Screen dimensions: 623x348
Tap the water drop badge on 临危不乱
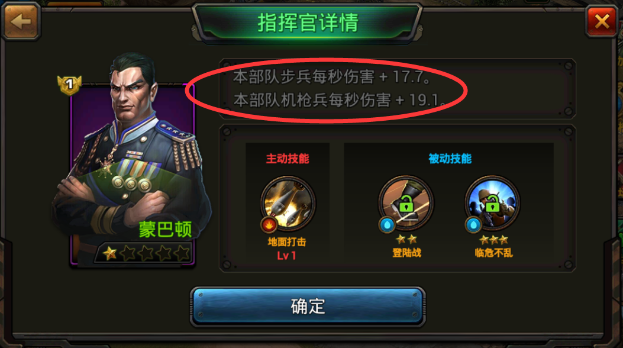[x=473, y=225]
